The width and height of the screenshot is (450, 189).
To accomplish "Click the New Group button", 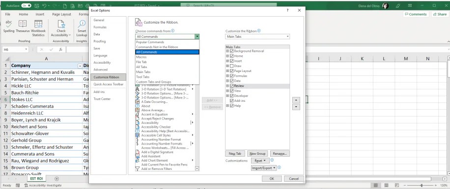I will tap(257, 154).
